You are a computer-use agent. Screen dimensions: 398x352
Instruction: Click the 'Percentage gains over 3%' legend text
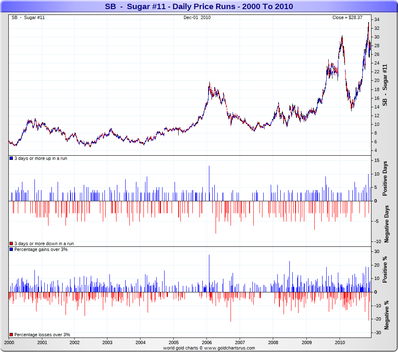tap(41, 249)
